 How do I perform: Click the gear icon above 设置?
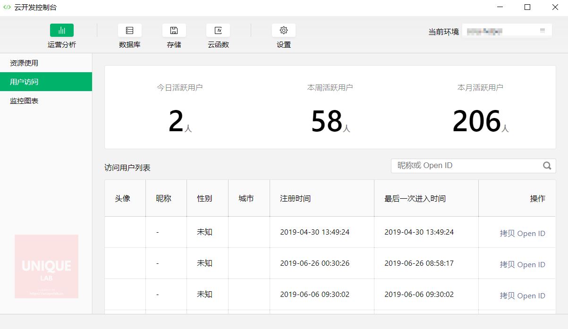pos(283,30)
